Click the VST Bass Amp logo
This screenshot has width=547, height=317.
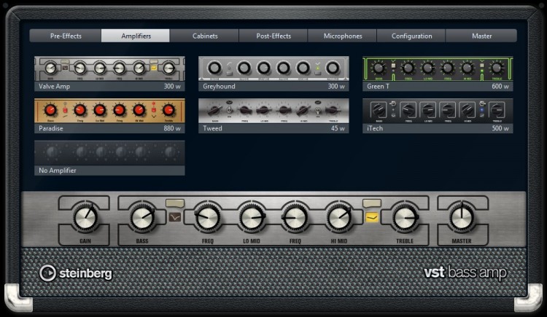tap(465, 273)
